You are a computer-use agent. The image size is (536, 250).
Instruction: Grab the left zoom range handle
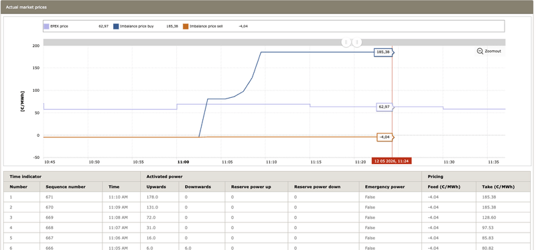pos(346,42)
